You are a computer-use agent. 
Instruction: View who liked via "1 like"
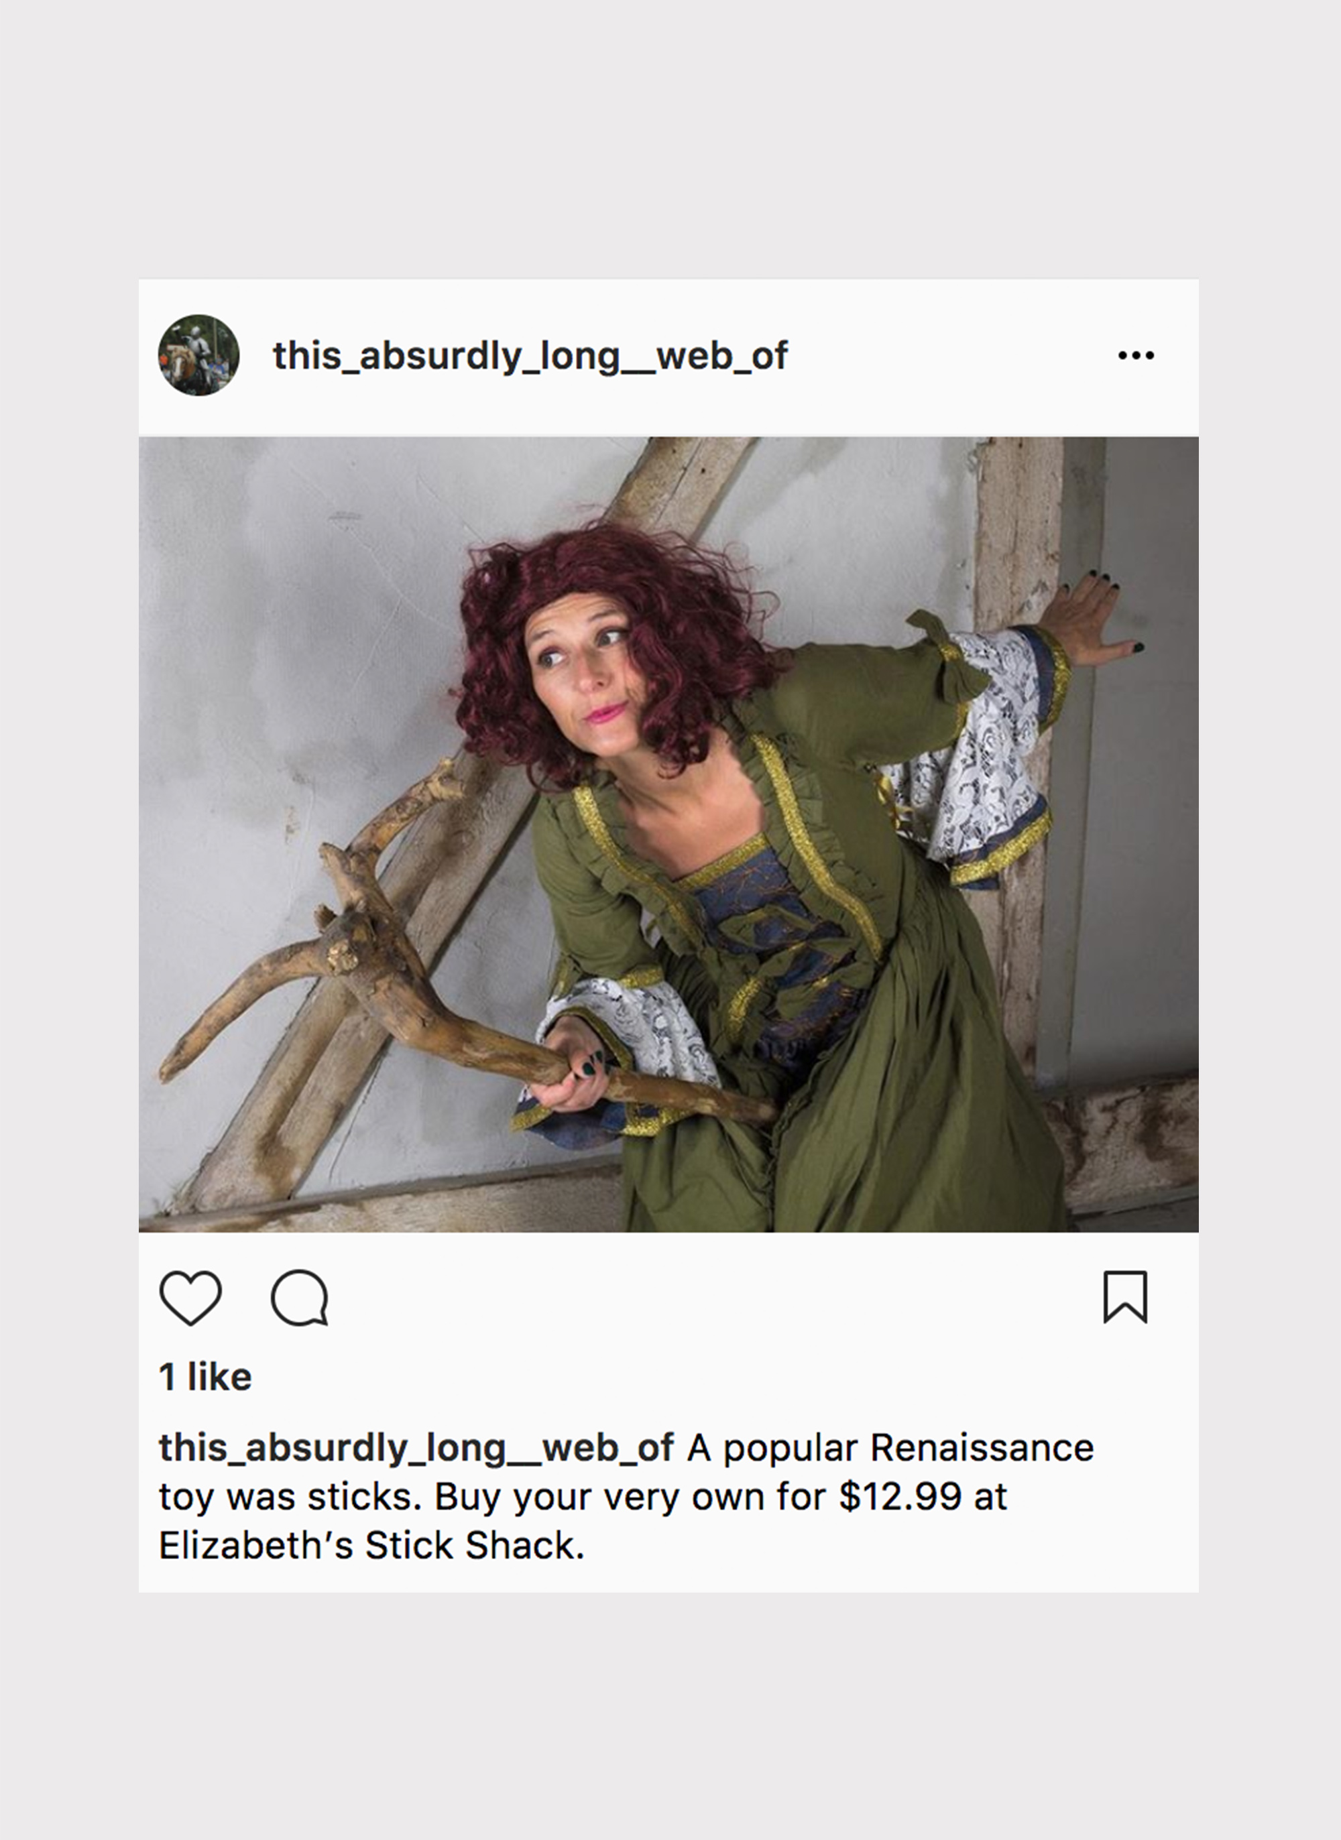(x=205, y=1377)
